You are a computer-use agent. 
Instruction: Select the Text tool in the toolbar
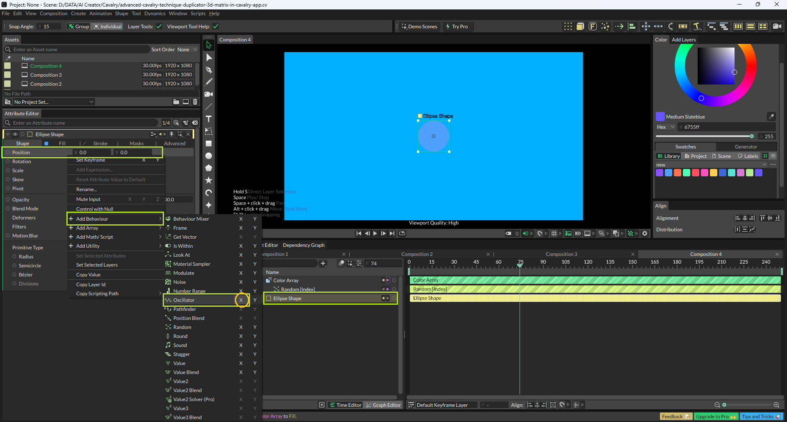[x=209, y=119]
